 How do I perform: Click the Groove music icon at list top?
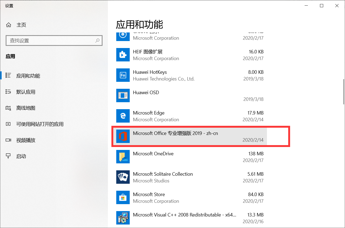(123, 36)
